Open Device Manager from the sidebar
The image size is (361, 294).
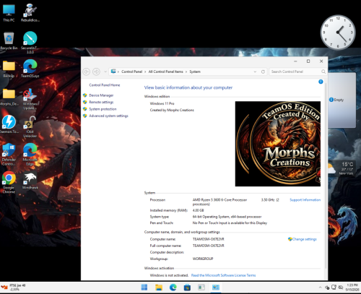click(101, 95)
